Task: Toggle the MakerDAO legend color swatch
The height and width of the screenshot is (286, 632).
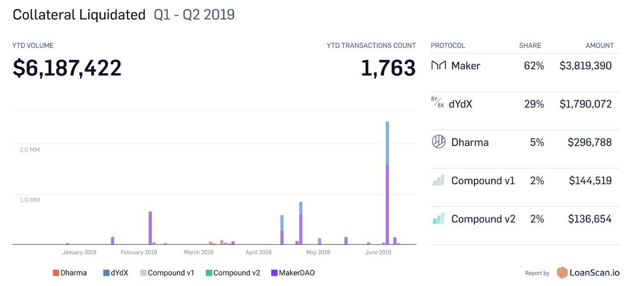Action: [274, 273]
